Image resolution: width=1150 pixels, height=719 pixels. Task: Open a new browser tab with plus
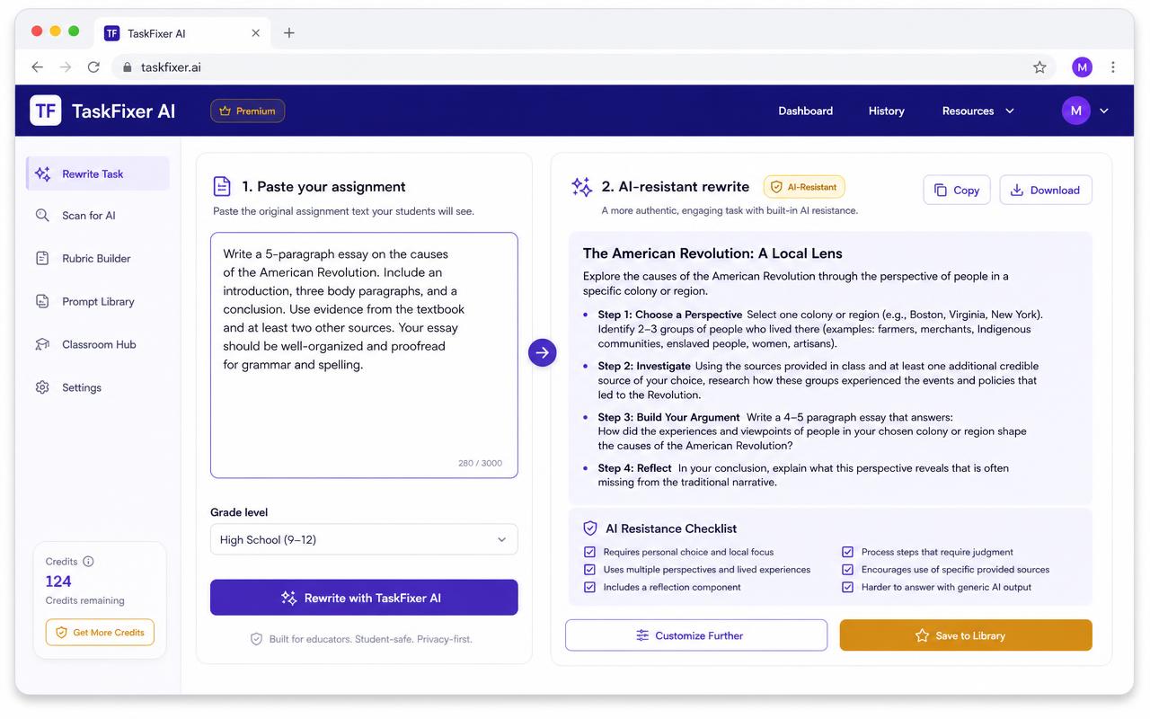coord(288,33)
